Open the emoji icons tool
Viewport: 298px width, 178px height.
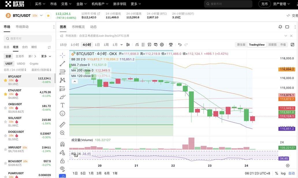click(x=62, y=113)
